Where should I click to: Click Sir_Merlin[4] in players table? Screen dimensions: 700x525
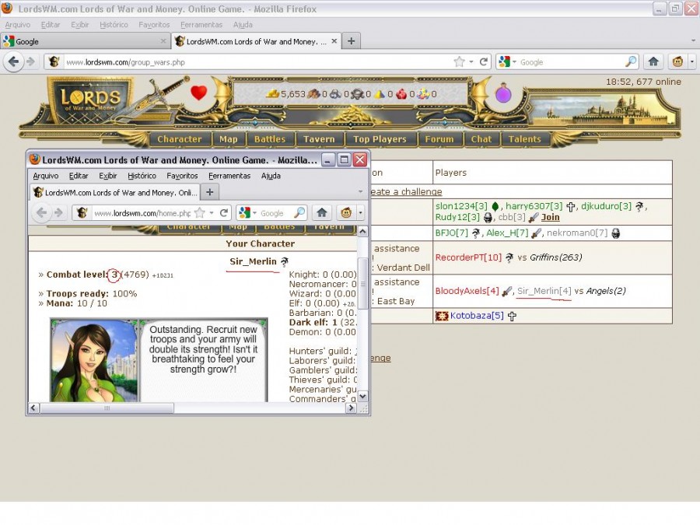[544, 291]
